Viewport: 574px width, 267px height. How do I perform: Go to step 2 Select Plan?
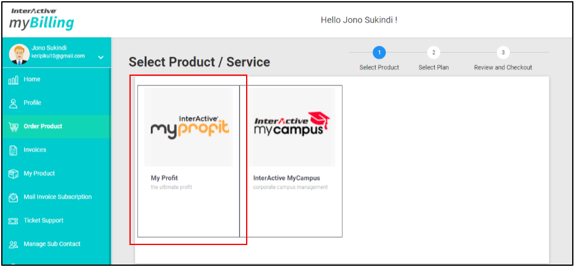point(434,53)
